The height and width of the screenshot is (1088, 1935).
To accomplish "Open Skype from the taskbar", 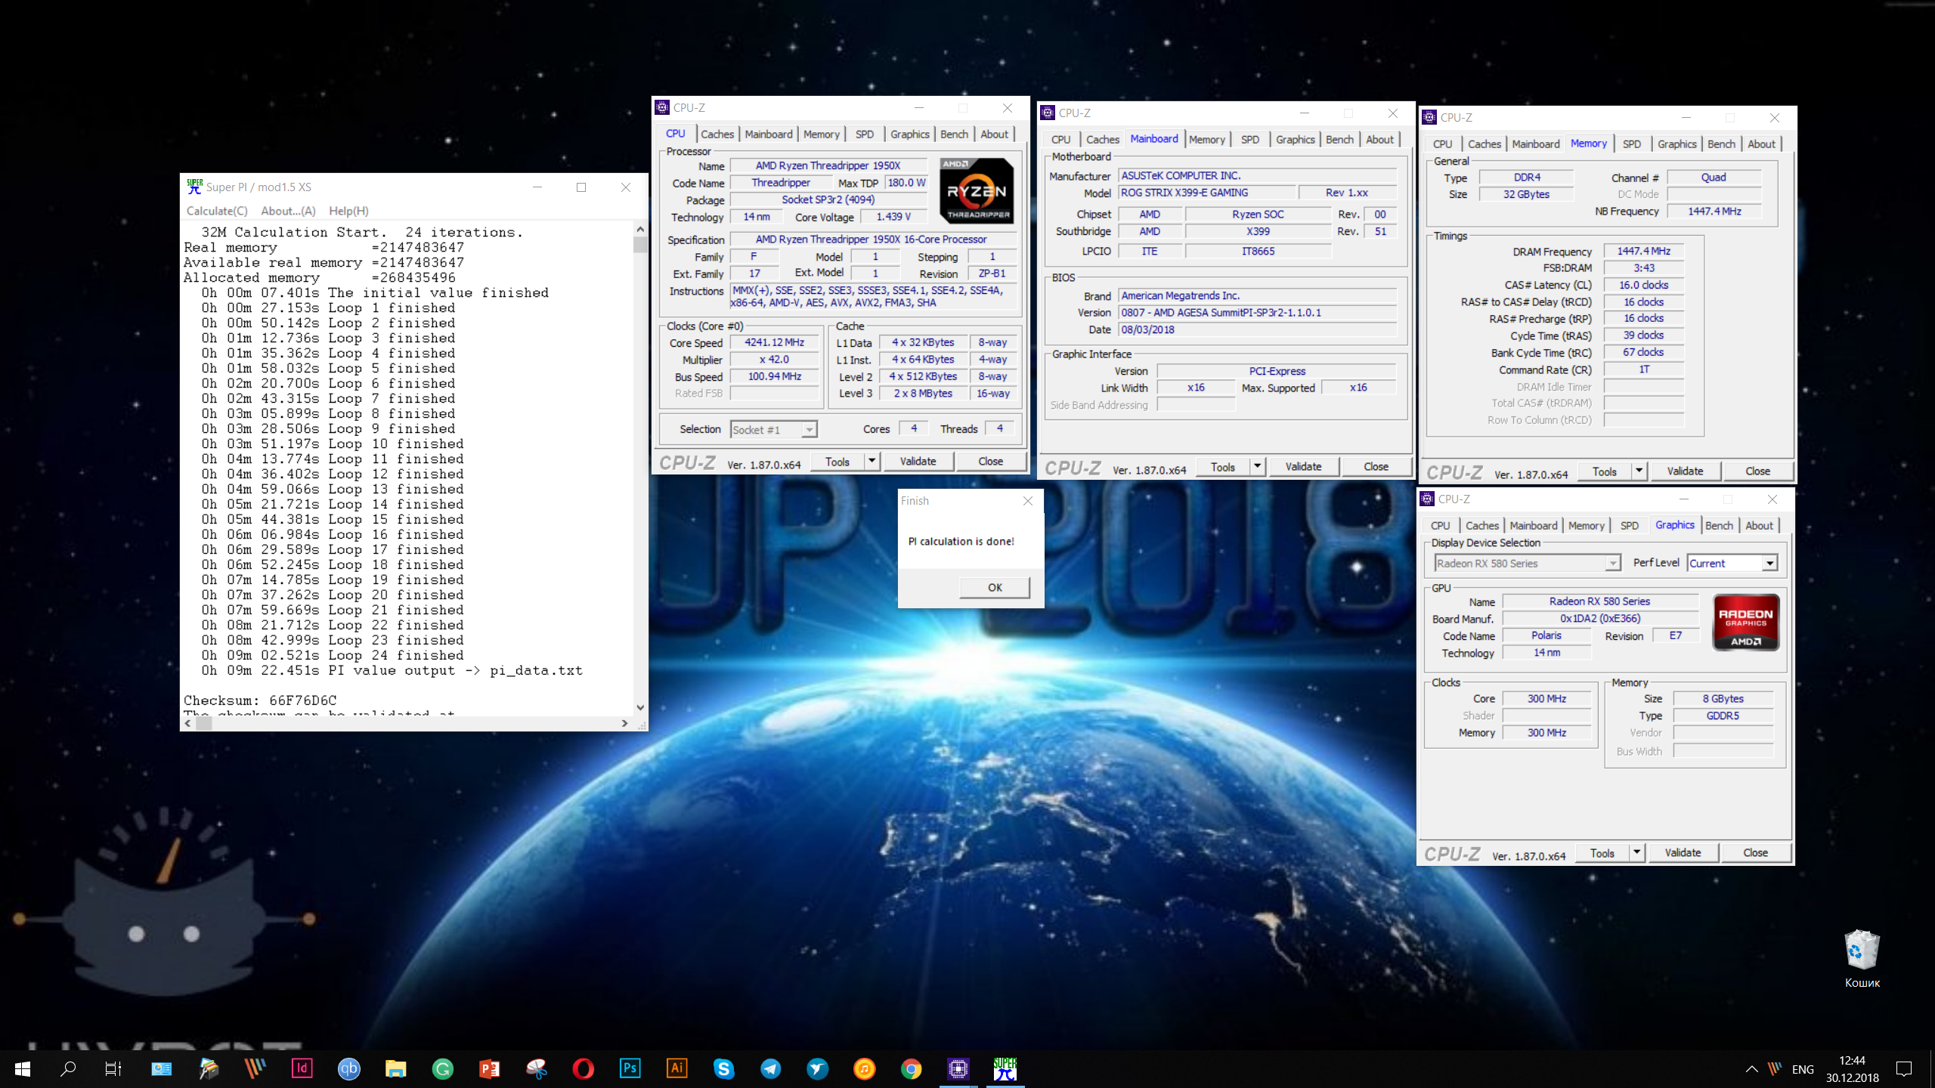I will point(723,1068).
